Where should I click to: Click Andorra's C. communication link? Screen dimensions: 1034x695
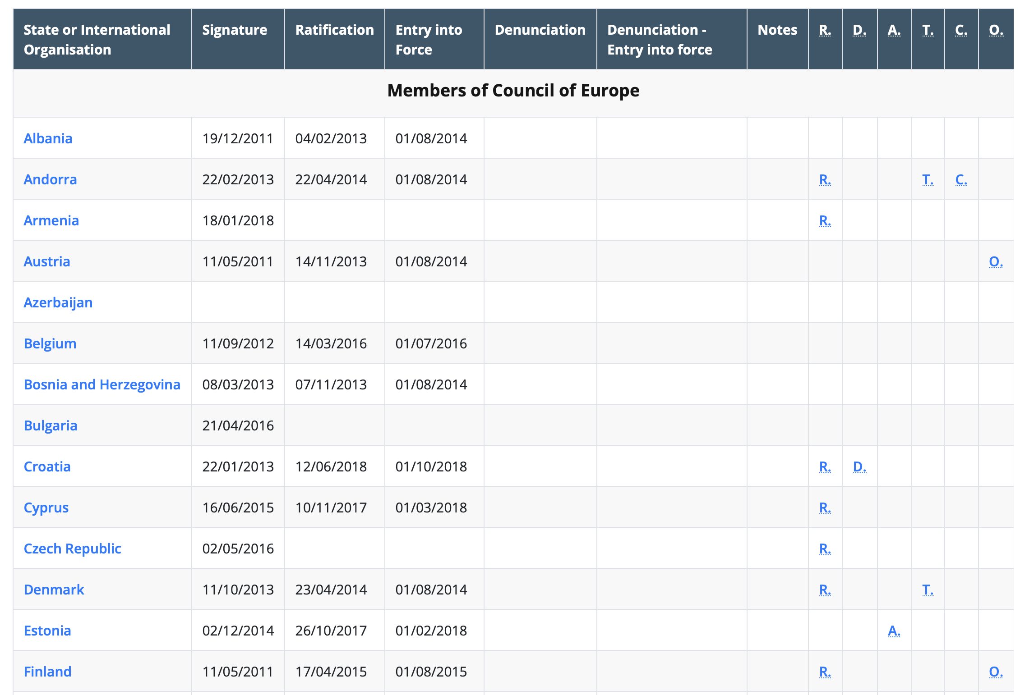(961, 179)
